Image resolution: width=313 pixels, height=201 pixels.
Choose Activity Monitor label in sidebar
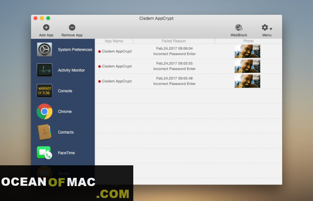tap(71, 70)
